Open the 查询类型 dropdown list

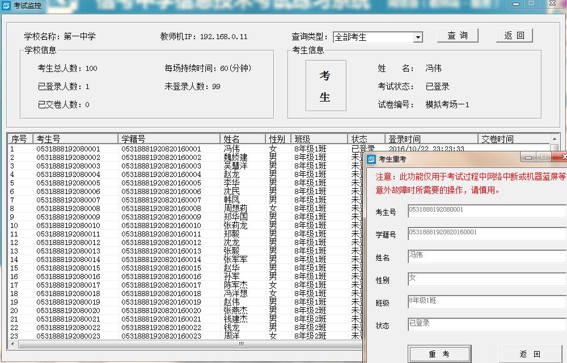click(x=418, y=37)
